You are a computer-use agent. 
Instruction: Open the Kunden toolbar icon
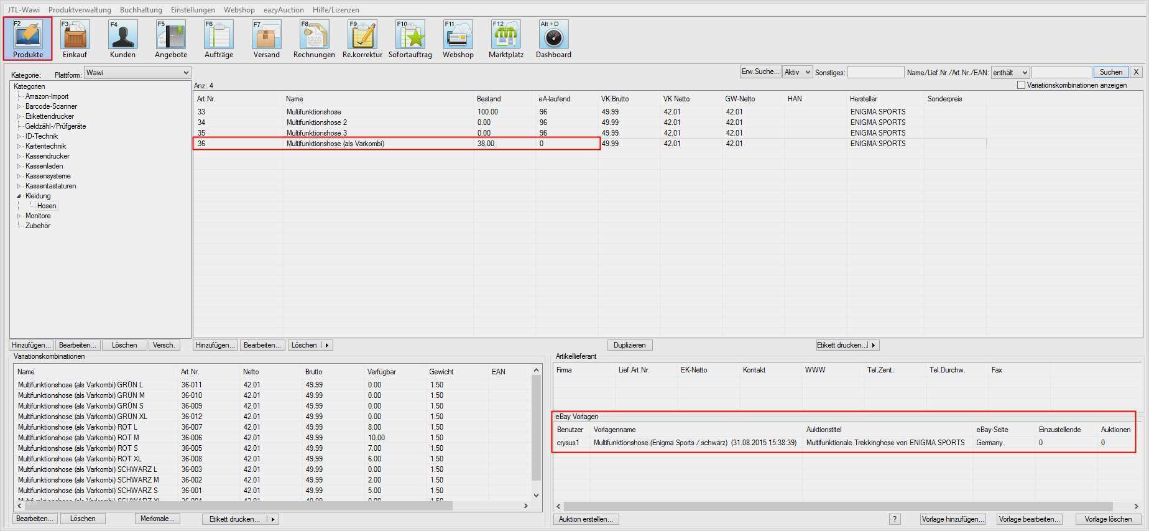pos(122,39)
